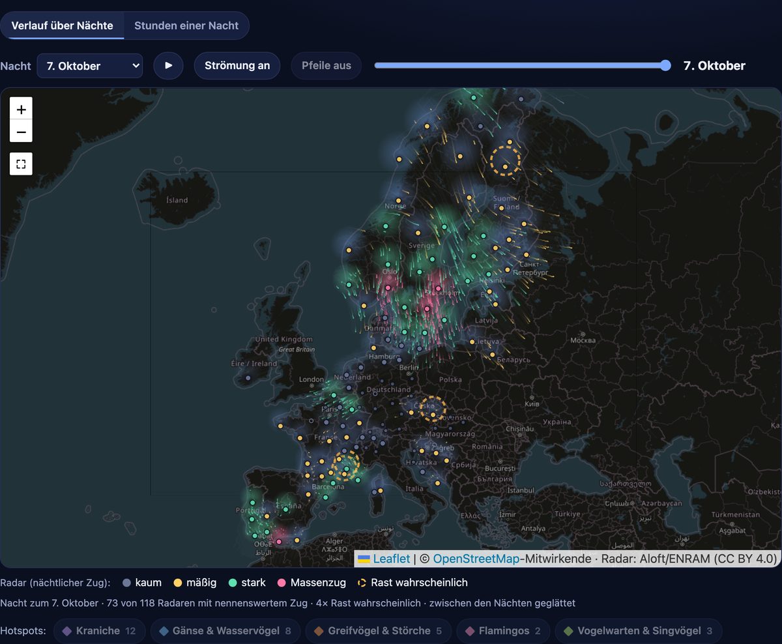Image resolution: width=782 pixels, height=644 pixels.
Task: Click the pink Massenzug radar dot near Stockholm
Action: pos(439,287)
